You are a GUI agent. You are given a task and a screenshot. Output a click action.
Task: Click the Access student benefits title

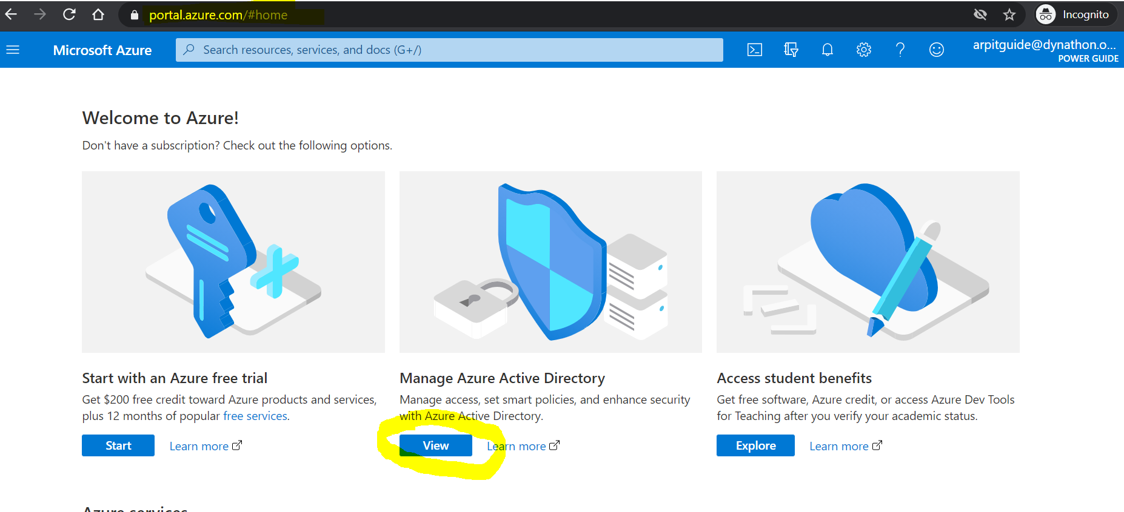(794, 378)
